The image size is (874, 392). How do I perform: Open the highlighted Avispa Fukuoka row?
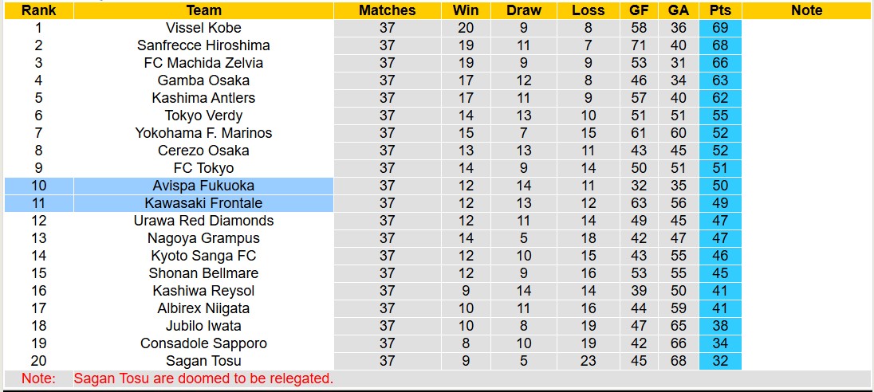point(203,186)
